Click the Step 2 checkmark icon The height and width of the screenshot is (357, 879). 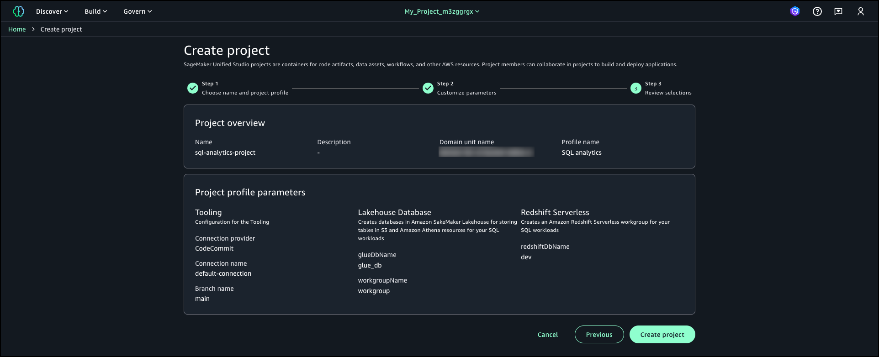coord(428,88)
